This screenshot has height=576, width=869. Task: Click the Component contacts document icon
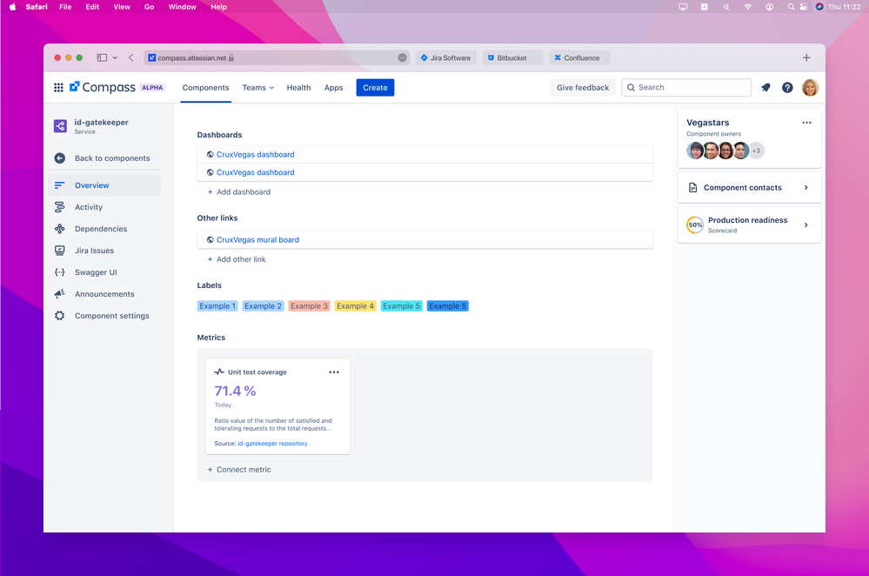pos(692,187)
